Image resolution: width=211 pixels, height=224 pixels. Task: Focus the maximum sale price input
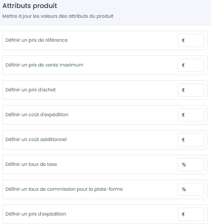click(191, 65)
